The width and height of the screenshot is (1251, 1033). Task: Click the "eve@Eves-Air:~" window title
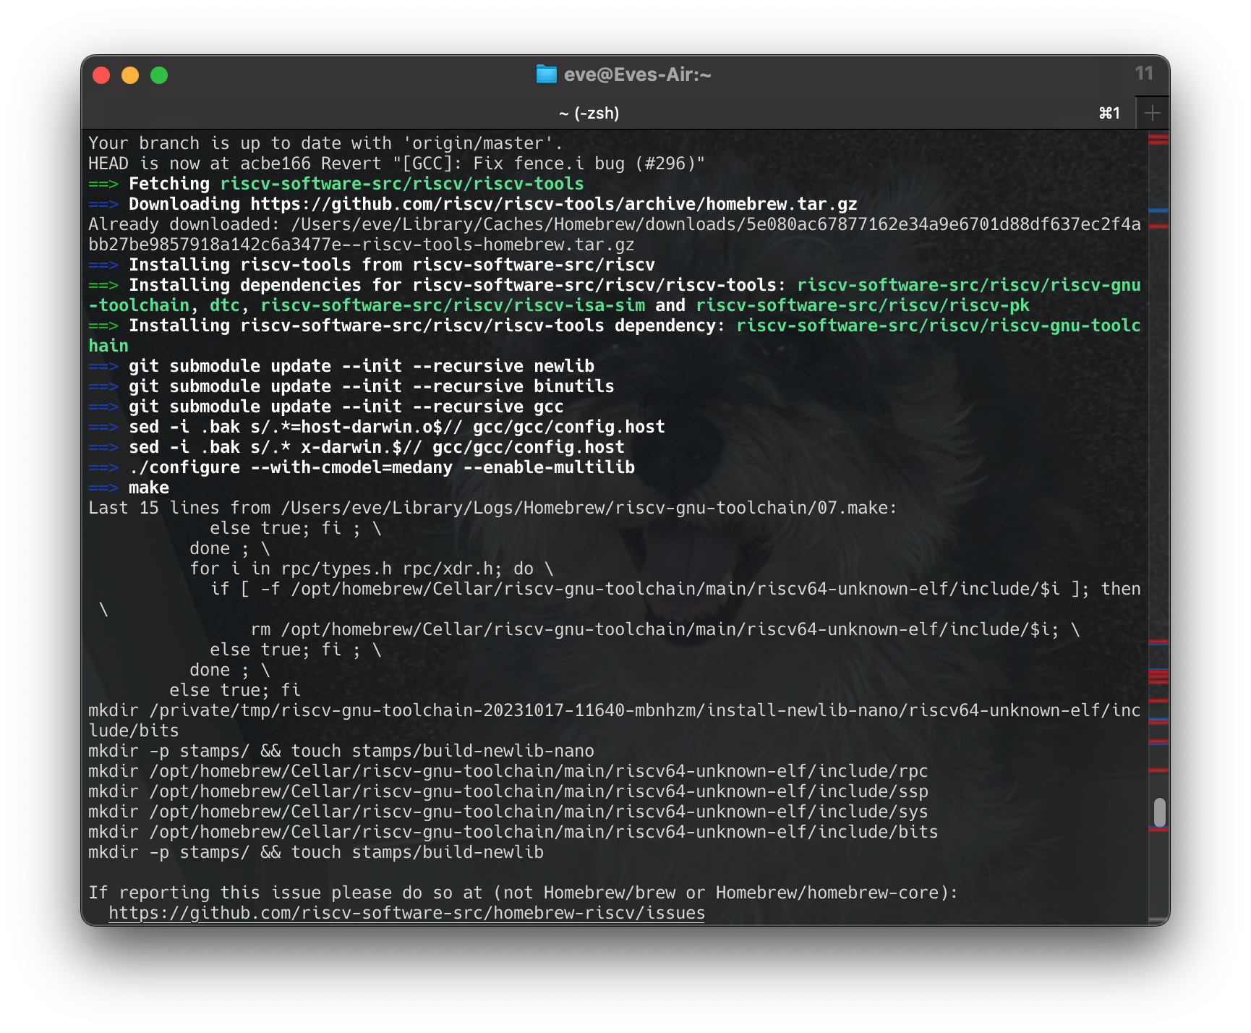point(639,74)
